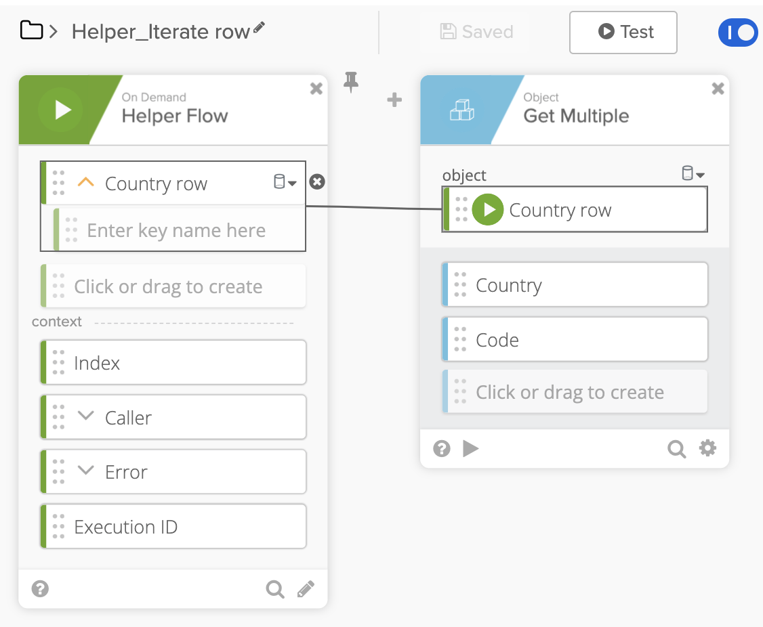Expand the Caller context field

[x=85, y=416]
